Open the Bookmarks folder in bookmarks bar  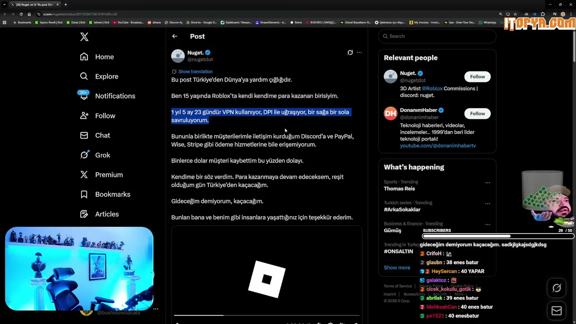[22, 22]
